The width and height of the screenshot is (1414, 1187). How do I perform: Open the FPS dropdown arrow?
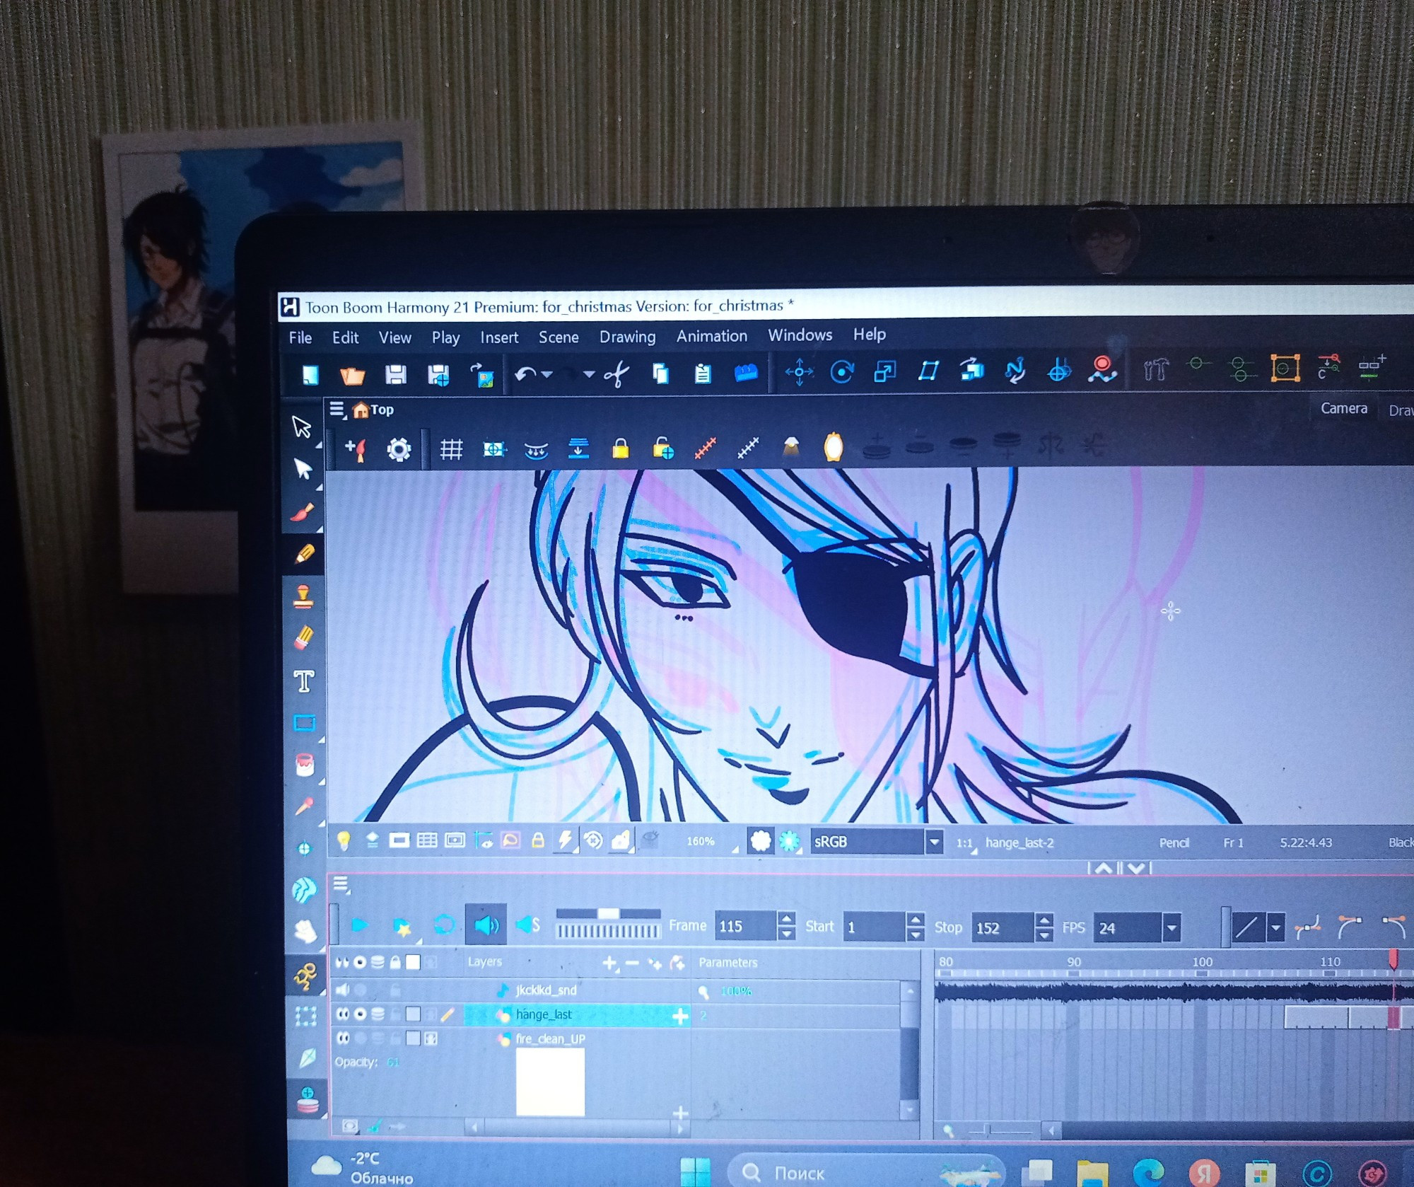[x=1171, y=927]
